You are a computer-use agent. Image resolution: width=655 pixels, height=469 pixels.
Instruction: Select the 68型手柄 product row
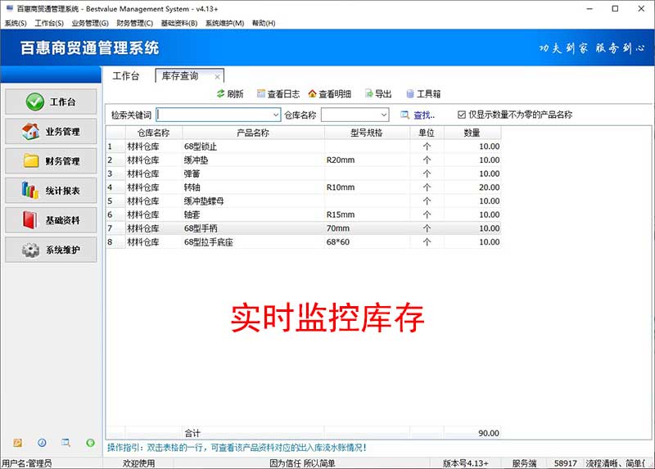303,228
